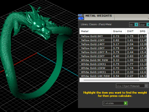Click the 3.17 grams value
The width and height of the screenshot is (149, 112).
tap(116, 44)
